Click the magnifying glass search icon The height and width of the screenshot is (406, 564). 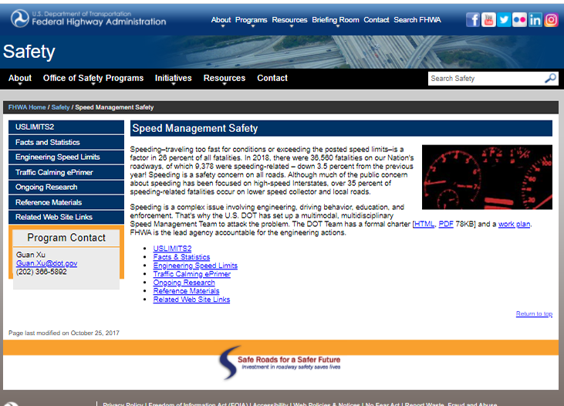click(550, 78)
